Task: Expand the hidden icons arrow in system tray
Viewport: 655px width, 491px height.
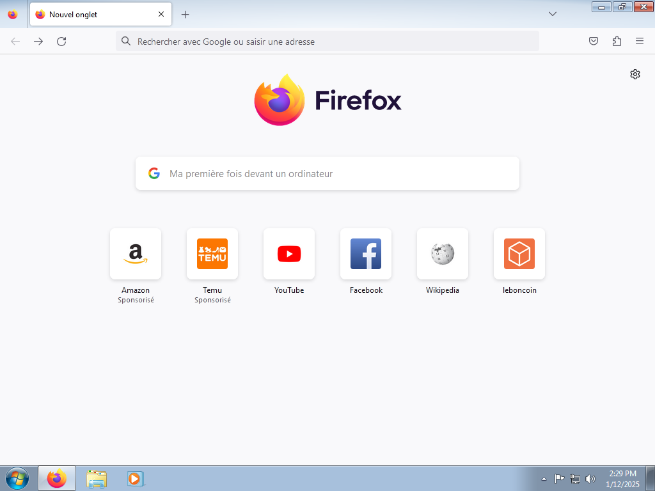Action: [543, 478]
